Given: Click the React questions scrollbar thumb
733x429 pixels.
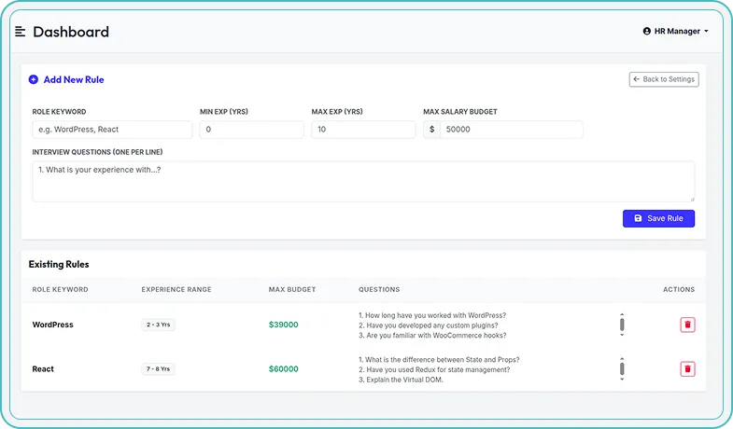Looking at the screenshot, I should 622,369.
